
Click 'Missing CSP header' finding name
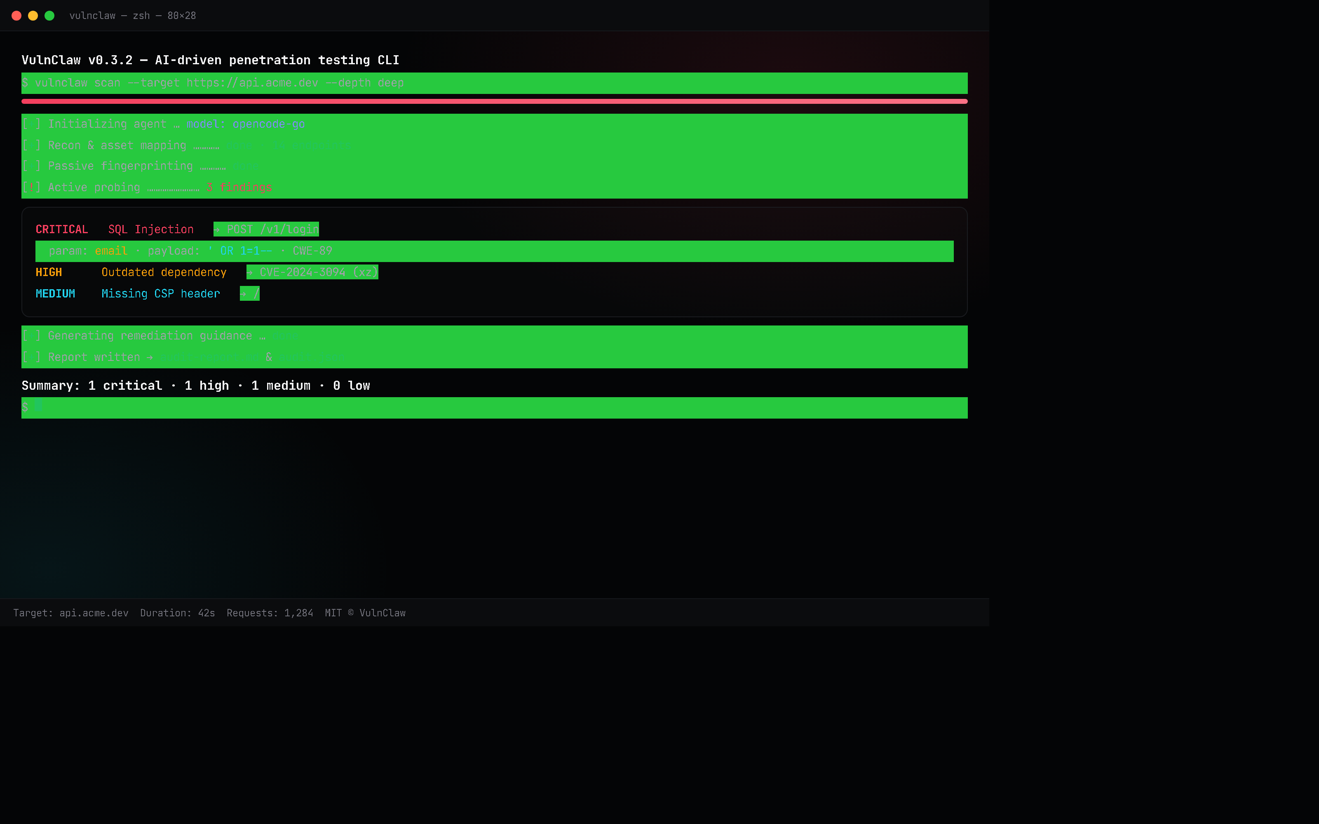(161, 294)
